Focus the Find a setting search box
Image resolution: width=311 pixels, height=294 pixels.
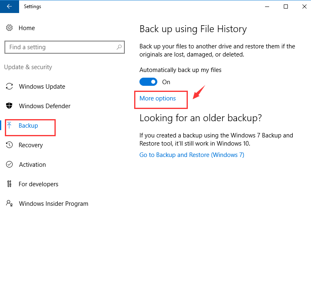[65, 47]
